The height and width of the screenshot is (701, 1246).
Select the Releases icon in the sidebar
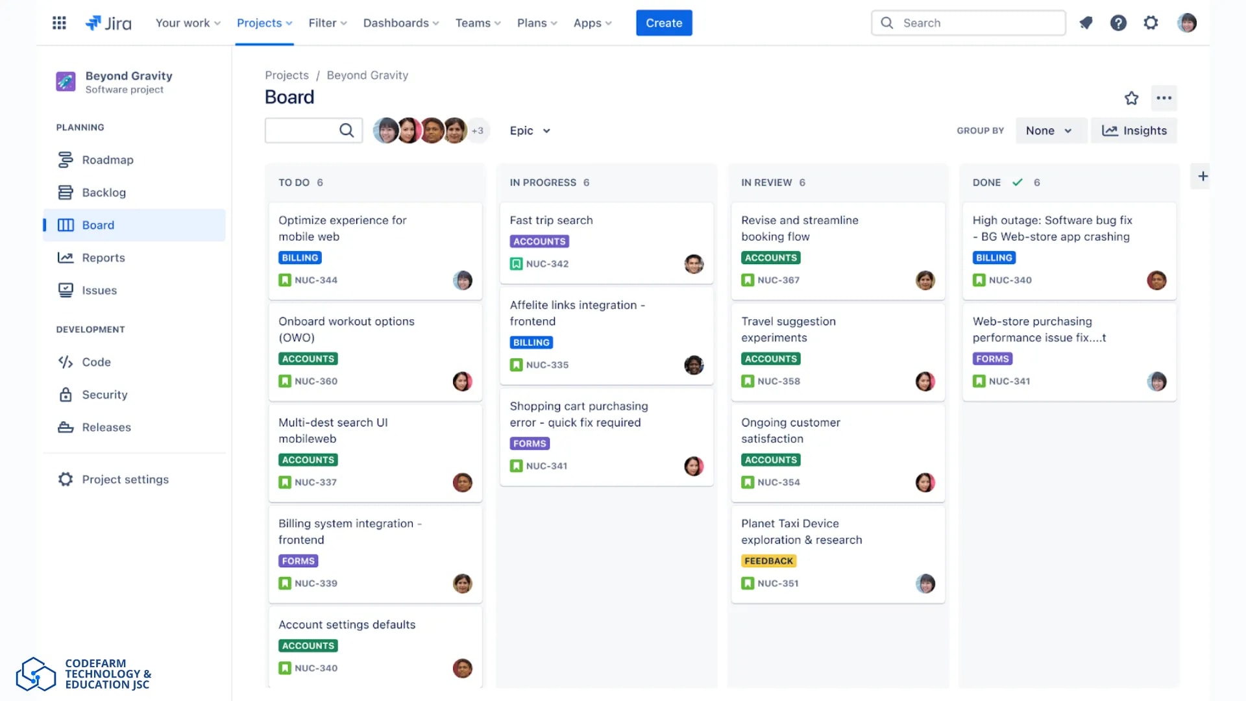click(x=66, y=427)
